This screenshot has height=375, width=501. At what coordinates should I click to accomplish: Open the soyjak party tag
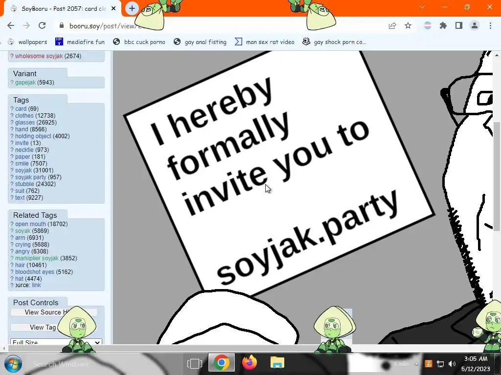[31, 177]
